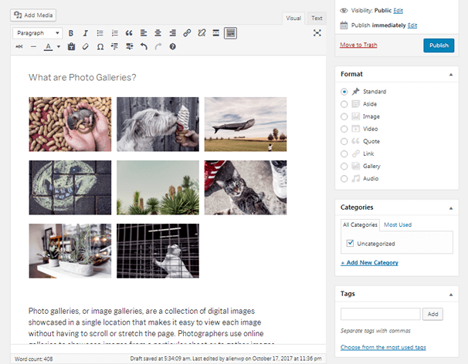Click the tags input field
Viewport: 468px width, 364px height.
[380, 314]
